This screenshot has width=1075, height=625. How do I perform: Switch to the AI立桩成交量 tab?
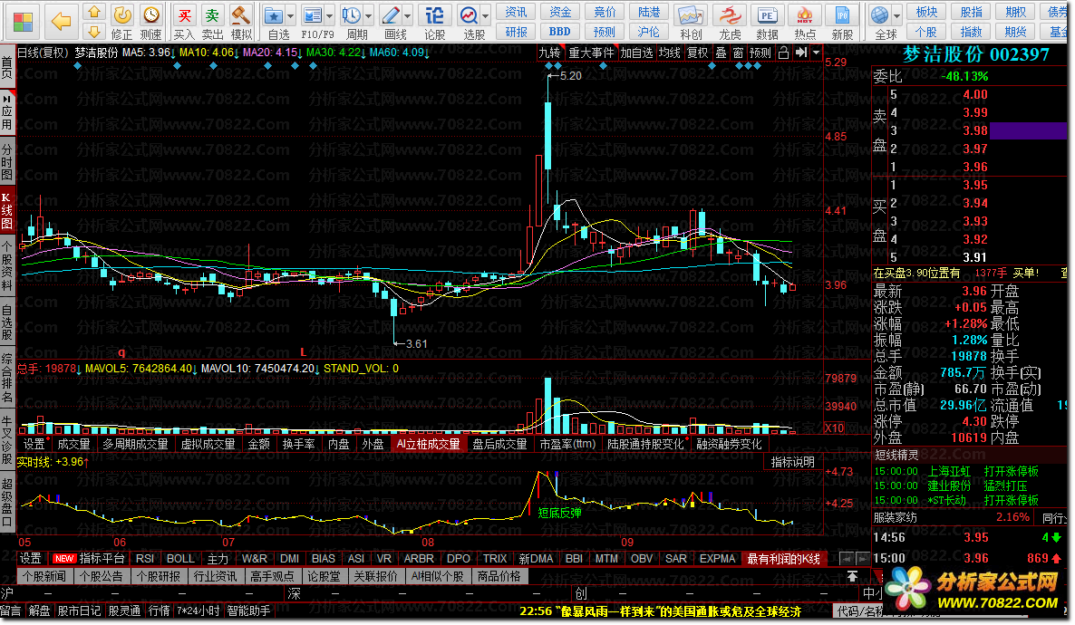[x=429, y=444]
